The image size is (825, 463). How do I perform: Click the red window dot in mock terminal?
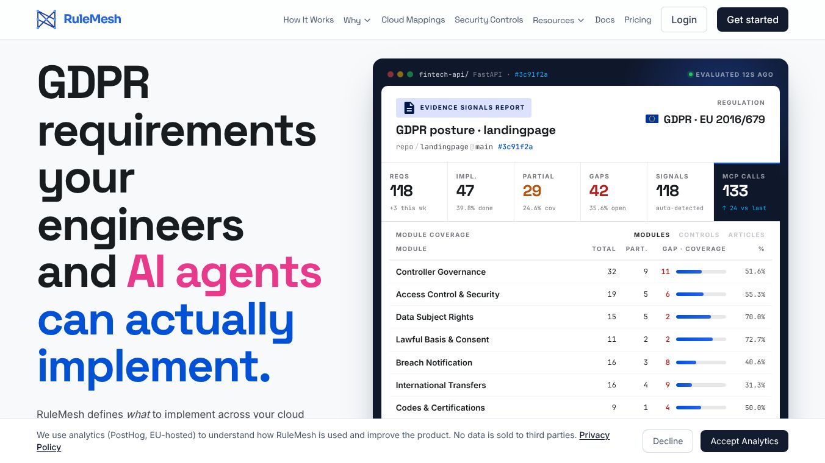tap(391, 74)
